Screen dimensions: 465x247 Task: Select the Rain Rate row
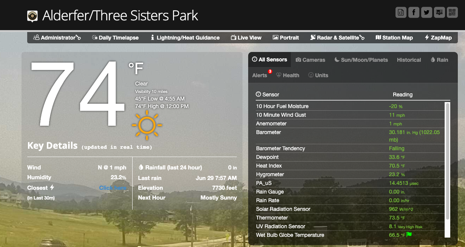coord(350,200)
